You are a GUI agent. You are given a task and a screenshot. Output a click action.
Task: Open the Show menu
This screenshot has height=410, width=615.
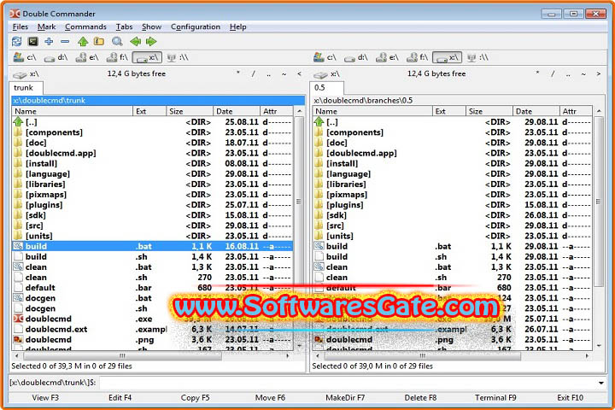(x=151, y=26)
